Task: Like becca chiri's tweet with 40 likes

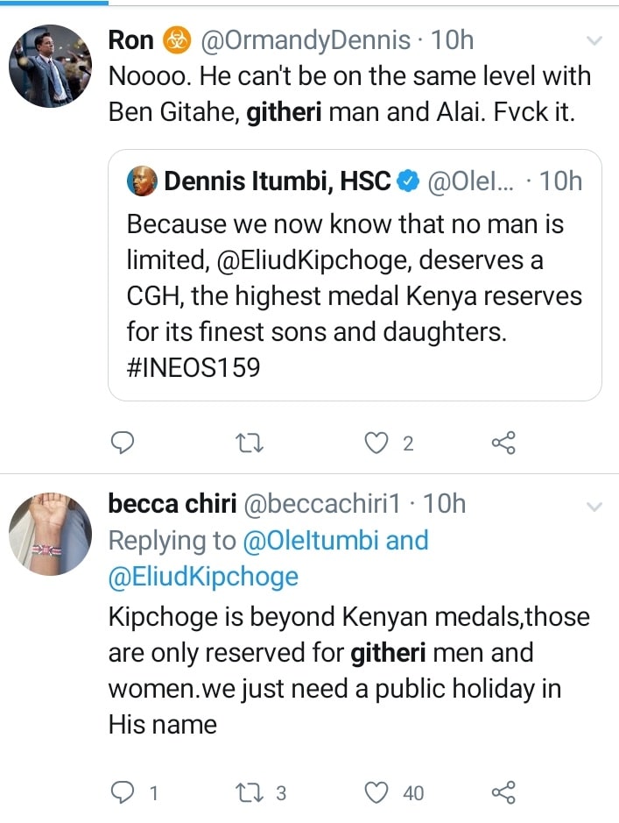Action: tap(376, 792)
